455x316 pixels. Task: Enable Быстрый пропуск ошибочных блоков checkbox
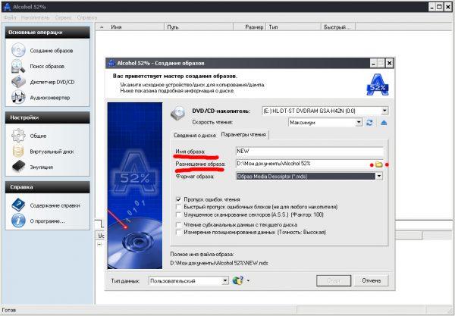tap(179, 207)
